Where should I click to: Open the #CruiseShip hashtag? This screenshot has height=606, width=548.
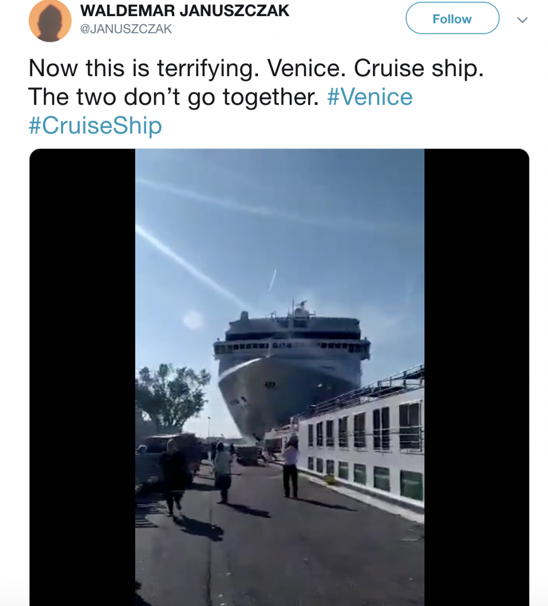point(95,125)
